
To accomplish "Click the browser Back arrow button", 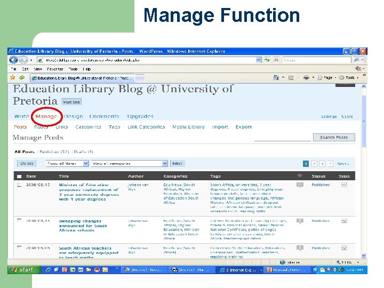I will coord(13,60).
